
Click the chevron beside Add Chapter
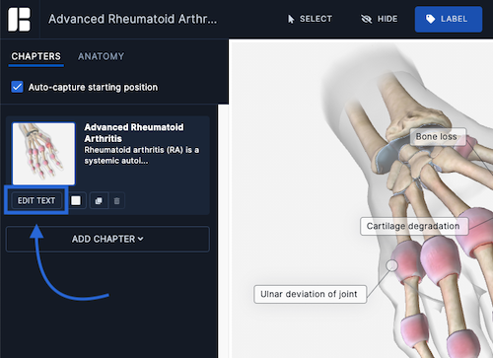(x=141, y=239)
